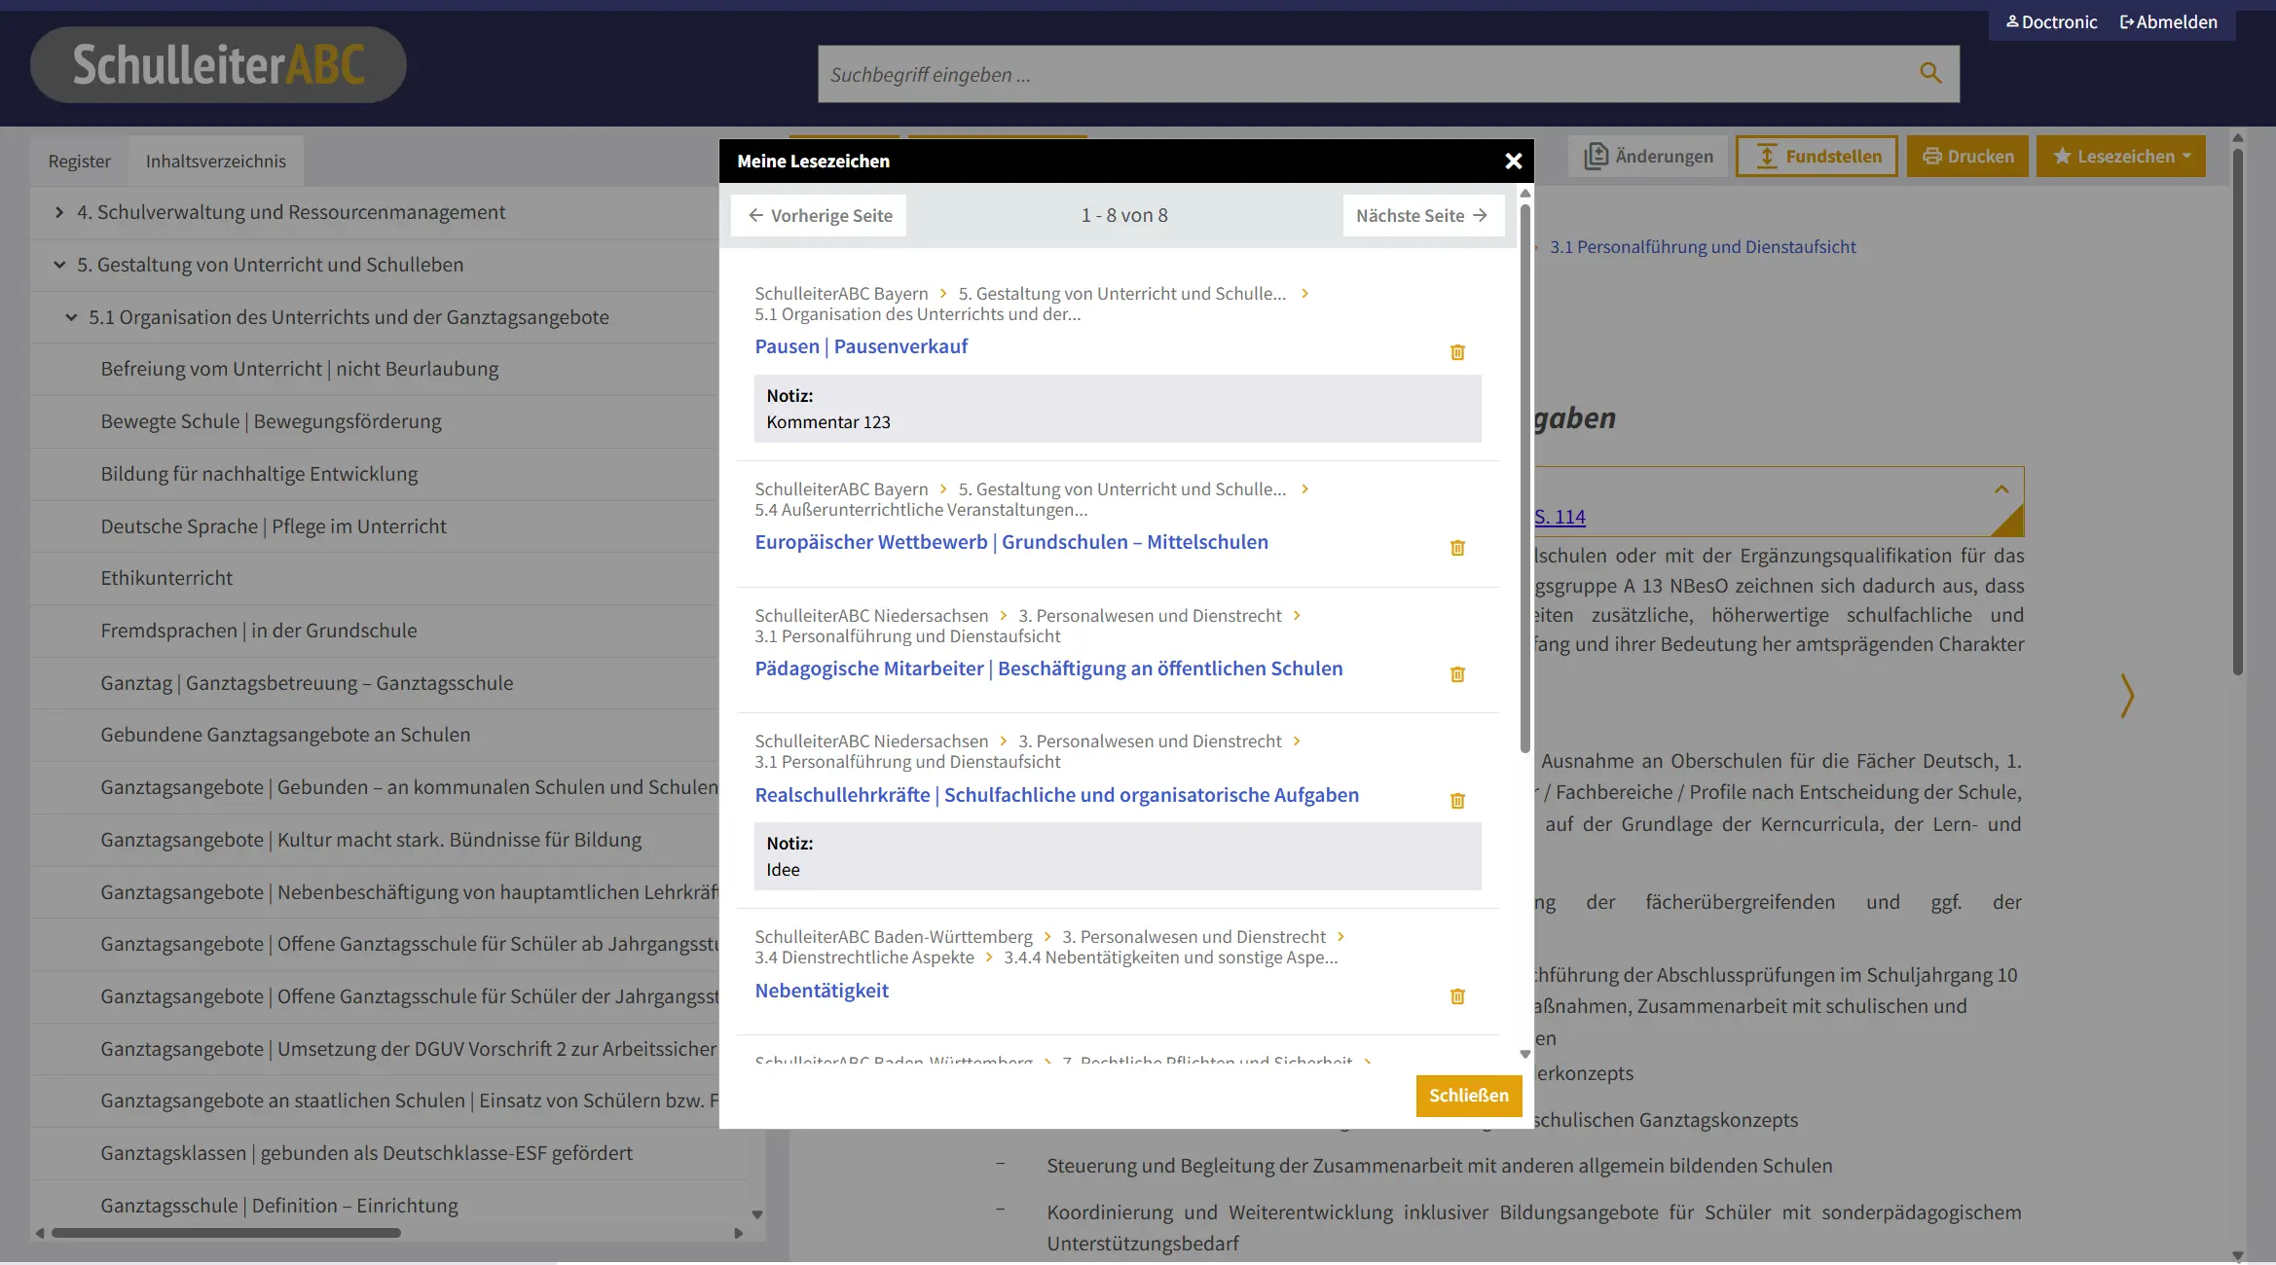
Task: Delete the Pädagogische Mitarbeiter bookmark
Action: click(x=1457, y=674)
